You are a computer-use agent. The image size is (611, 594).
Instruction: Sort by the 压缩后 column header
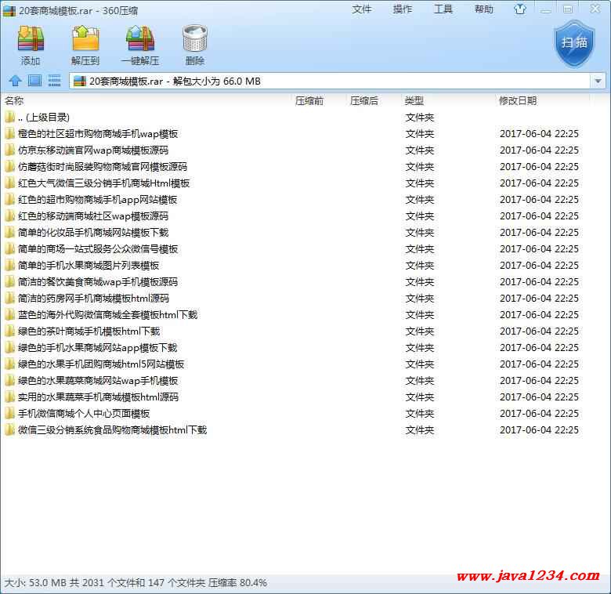pos(364,101)
